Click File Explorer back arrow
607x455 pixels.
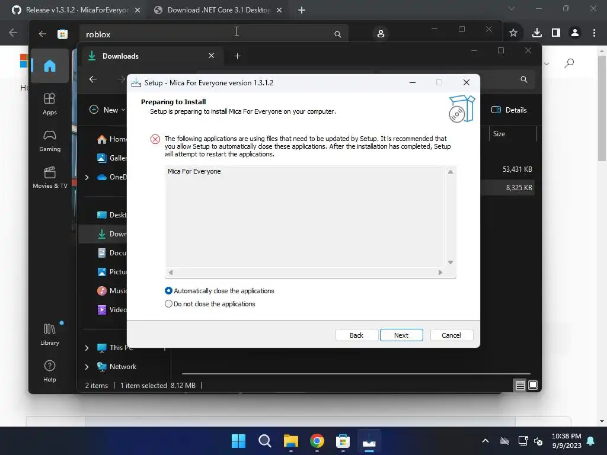(93, 79)
